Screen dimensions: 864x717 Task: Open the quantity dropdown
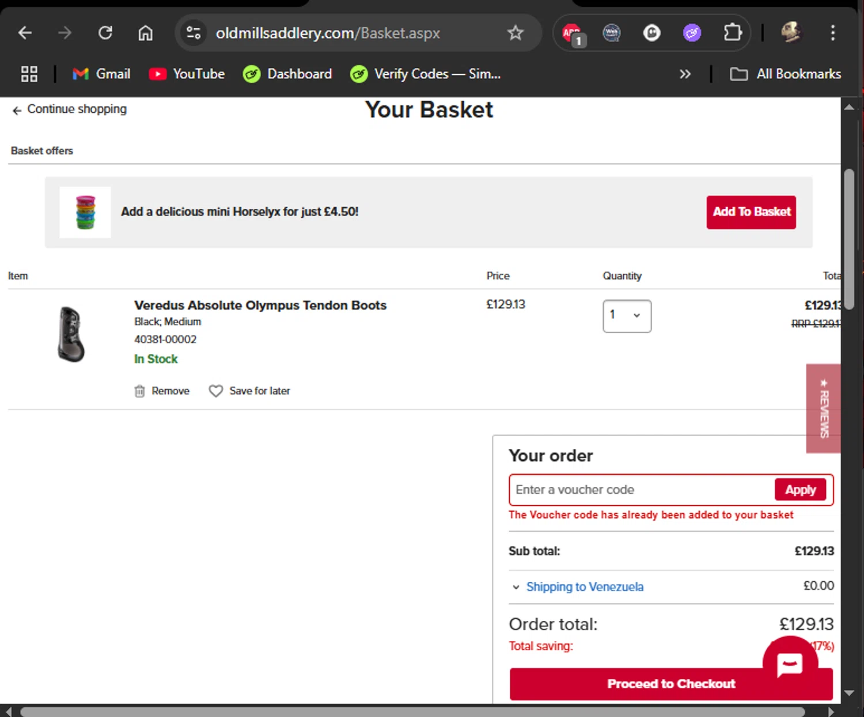point(627,316)
